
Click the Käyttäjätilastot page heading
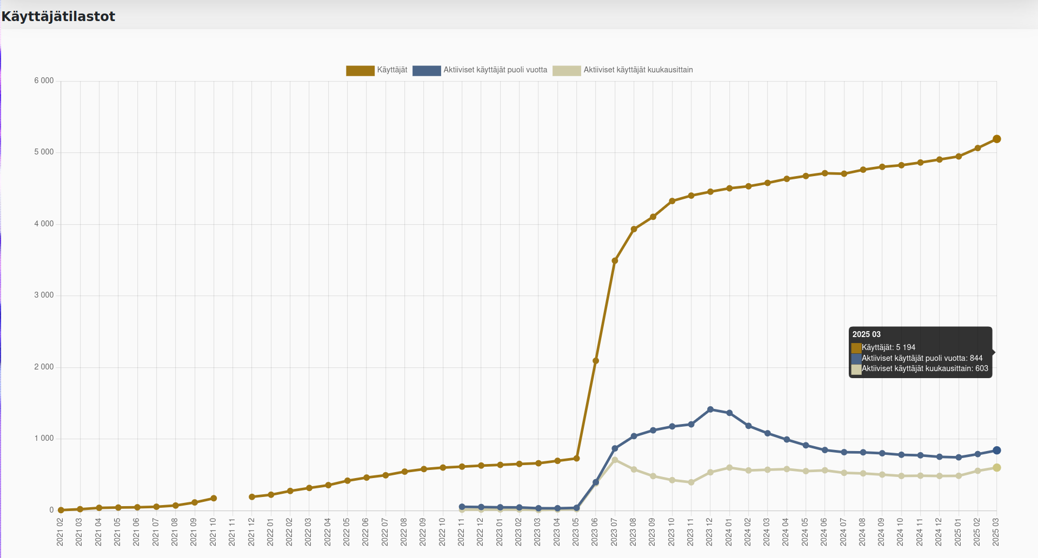pos(58,16)
